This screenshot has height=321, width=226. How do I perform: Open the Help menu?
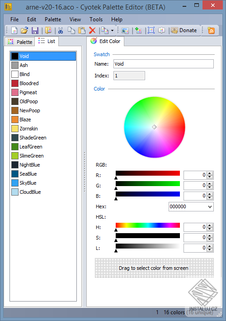tap(117, 19)
